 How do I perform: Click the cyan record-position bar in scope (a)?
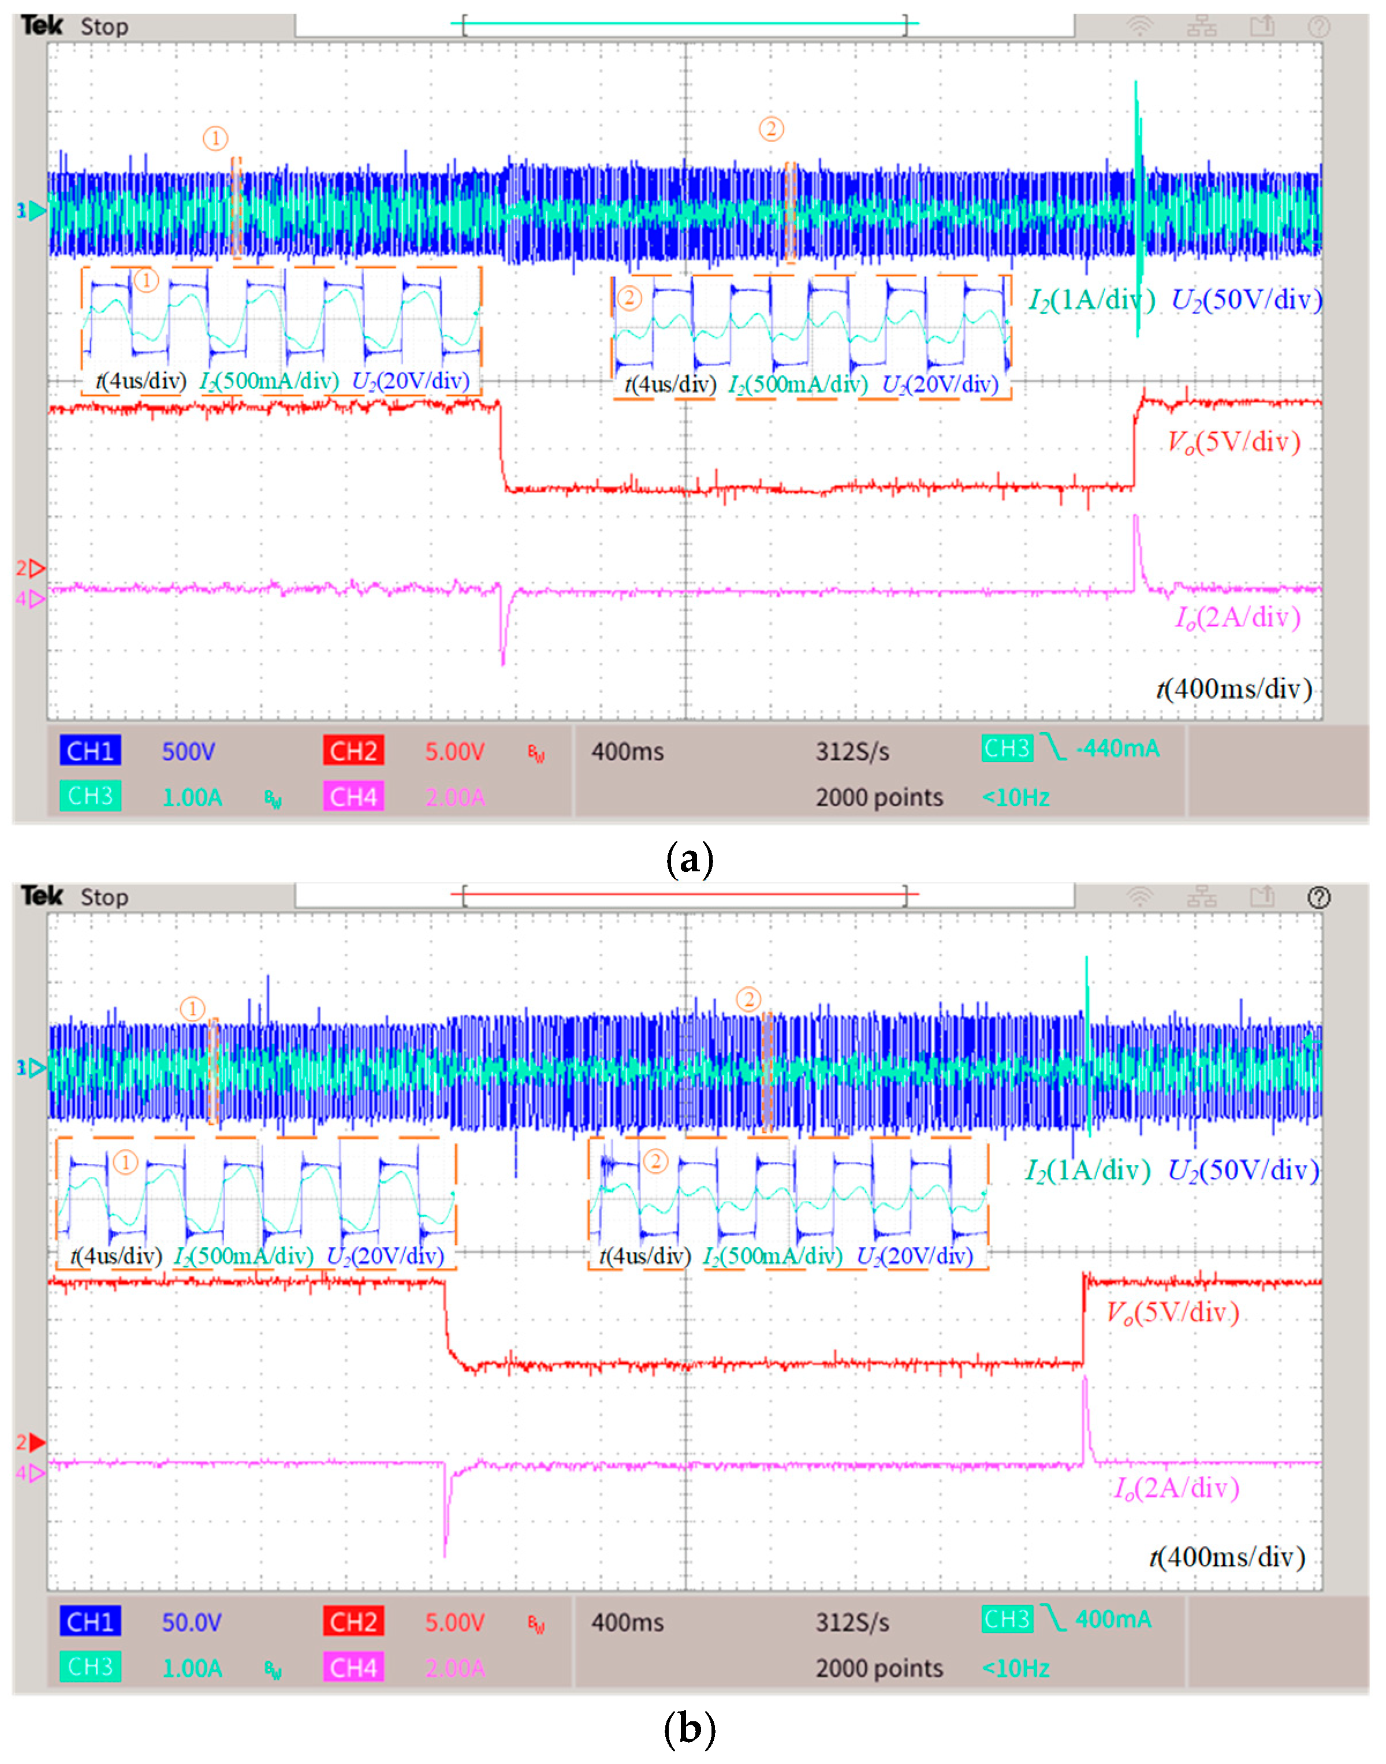[x=684, y=23]
